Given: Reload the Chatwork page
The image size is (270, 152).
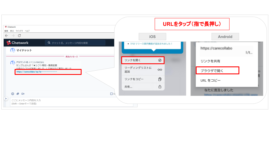Looking at the screenshot, I should point(19,35).
